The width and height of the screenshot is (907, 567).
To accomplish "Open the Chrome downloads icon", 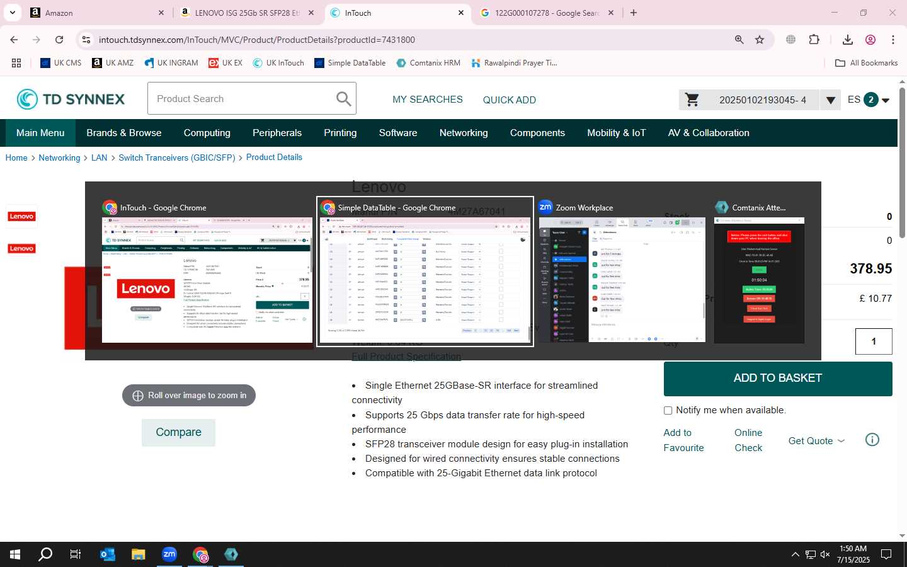I will pyautogui.click(x=848, y=40).
